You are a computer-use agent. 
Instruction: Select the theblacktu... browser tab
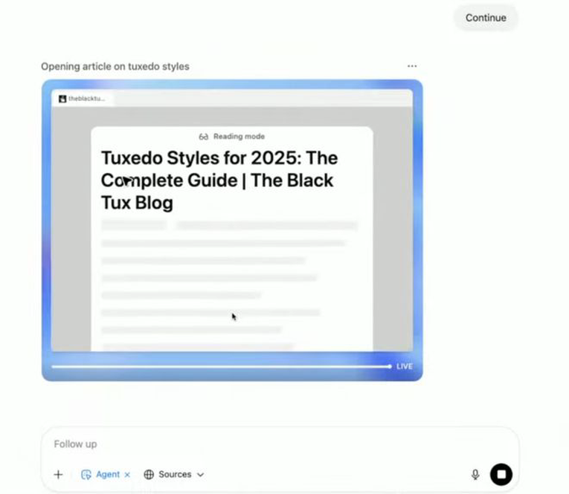tap(83, 99)
